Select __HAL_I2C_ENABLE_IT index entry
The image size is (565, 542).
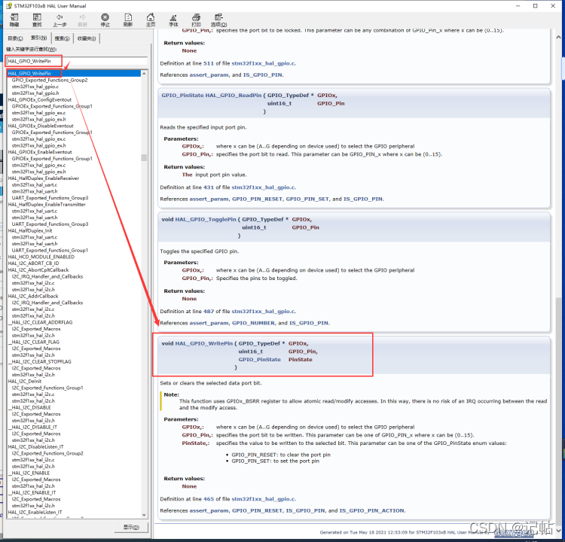(x=32, y=492)
